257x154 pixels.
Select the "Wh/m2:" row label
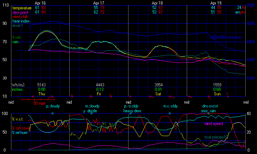click(18, 85)
